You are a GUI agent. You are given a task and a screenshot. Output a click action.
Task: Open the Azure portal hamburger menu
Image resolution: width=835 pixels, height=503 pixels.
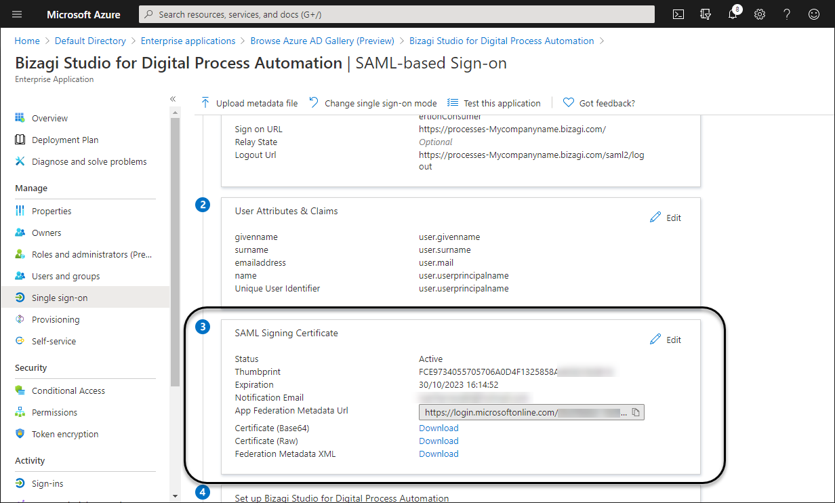[x=17, y=14]
